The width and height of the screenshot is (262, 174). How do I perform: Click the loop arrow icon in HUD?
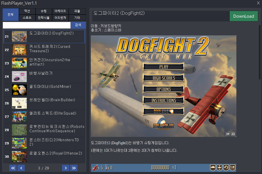point(226,168)
